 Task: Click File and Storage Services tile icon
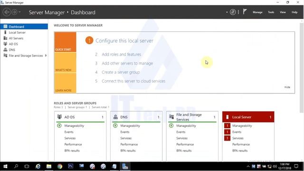pos(171,117)
